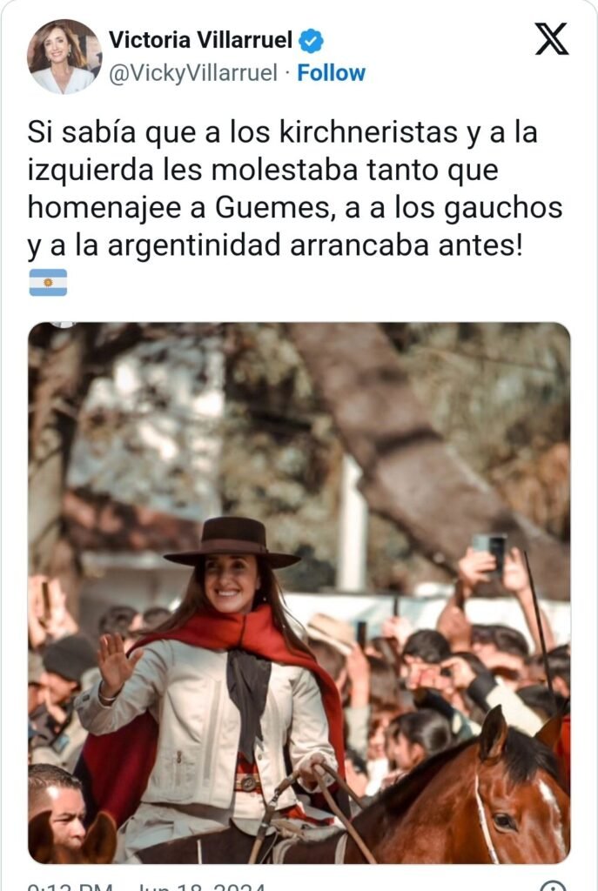Open the X logo link
The height and width of the screenshot is (891, 598).
coord(551,39)
